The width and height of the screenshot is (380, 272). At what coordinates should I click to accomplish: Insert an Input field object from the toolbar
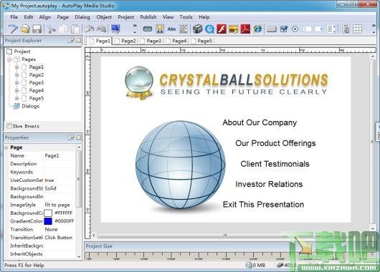click(x=308, y=29)
